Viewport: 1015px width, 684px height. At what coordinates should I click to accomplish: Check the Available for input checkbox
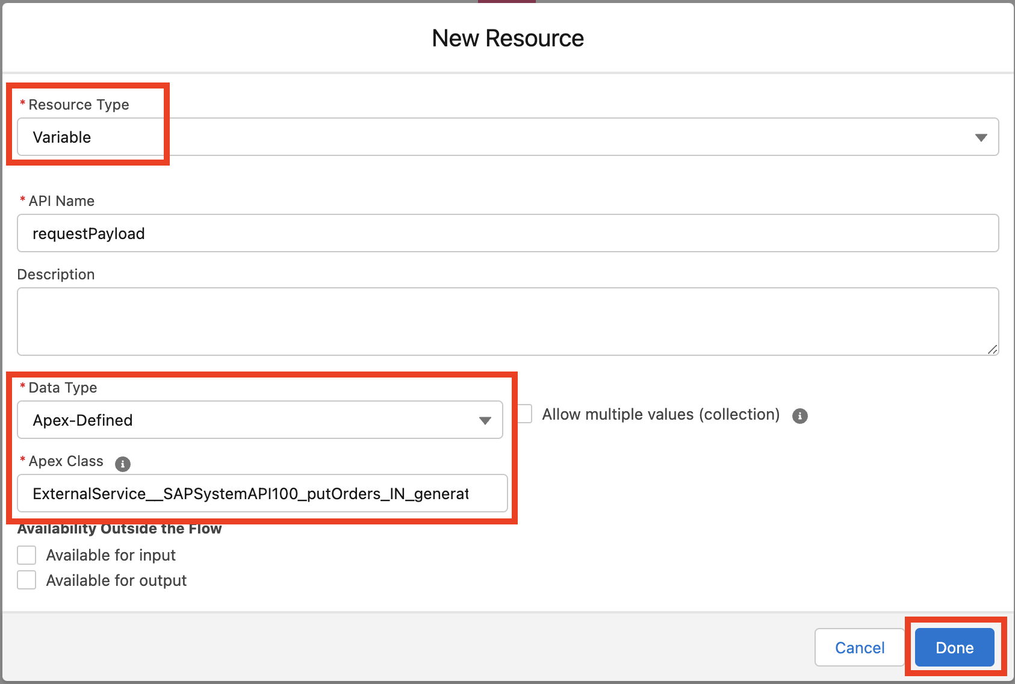(26, 555)
